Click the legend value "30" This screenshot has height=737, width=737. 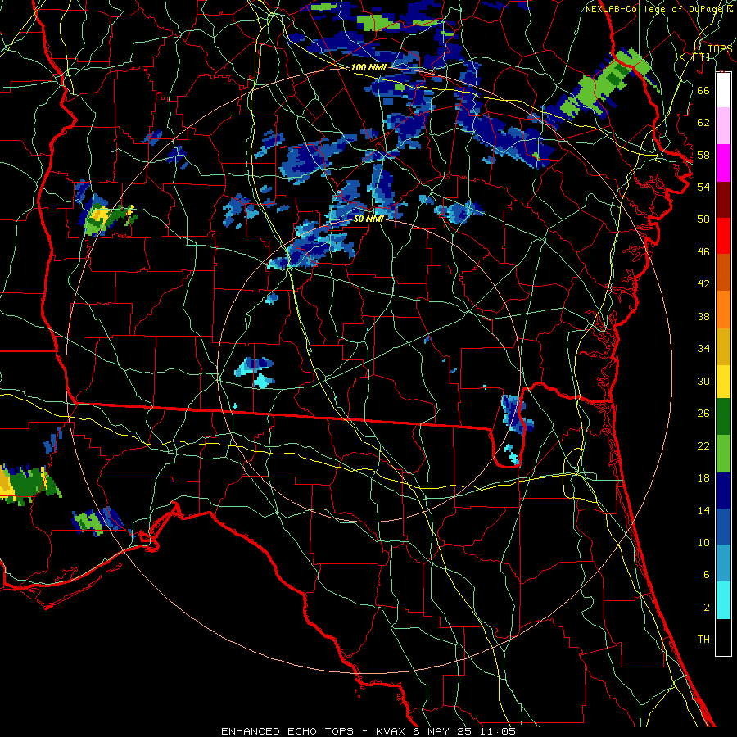point(703,381)
